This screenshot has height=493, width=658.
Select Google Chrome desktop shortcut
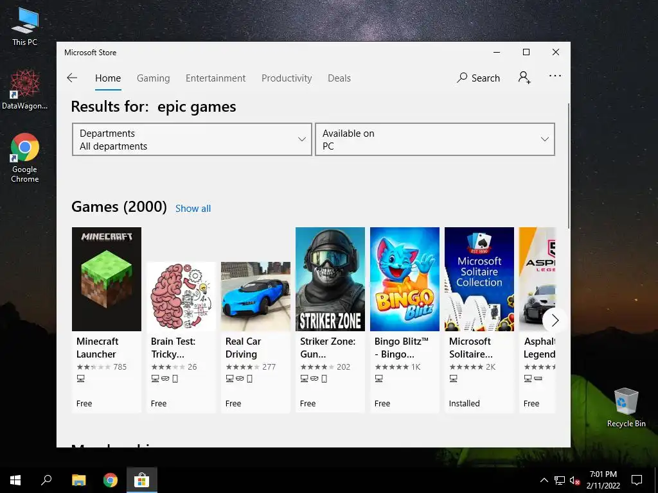25,158
